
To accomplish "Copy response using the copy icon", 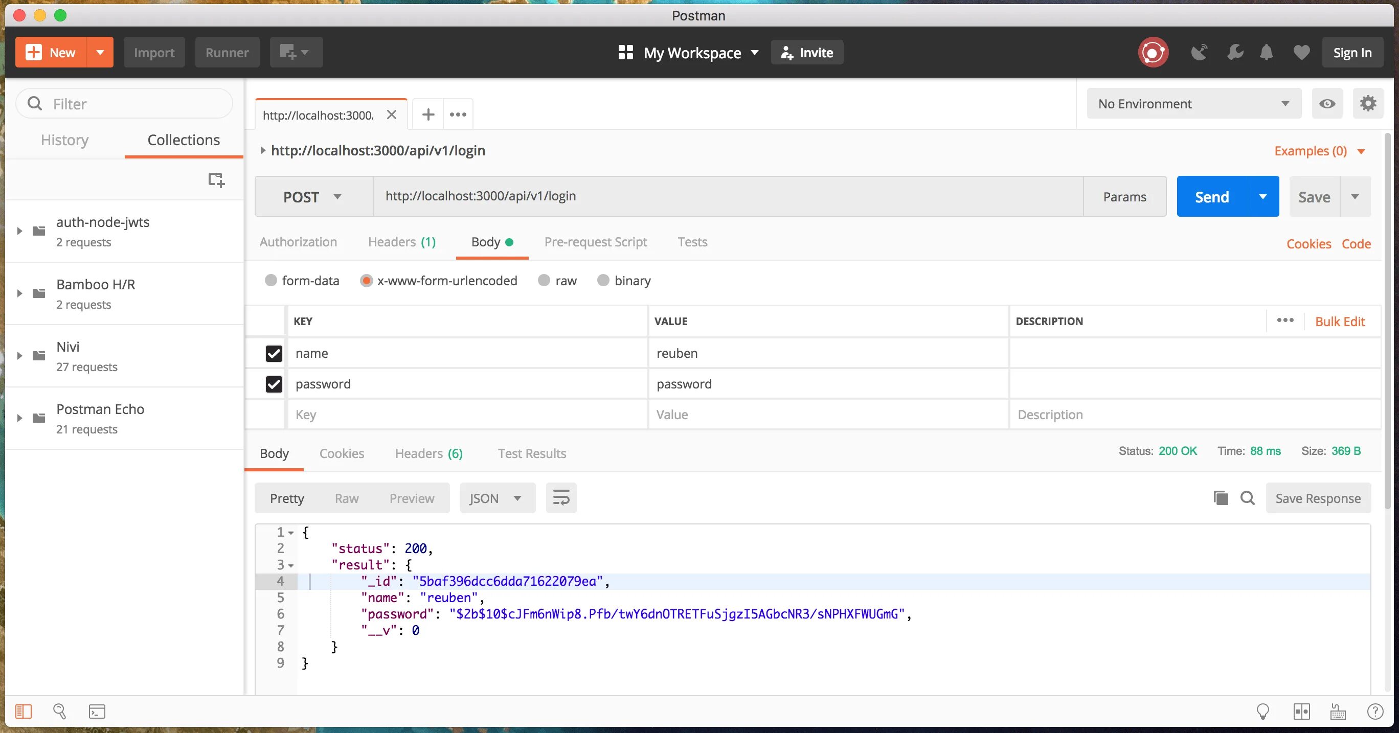I will click(1221, 498).
